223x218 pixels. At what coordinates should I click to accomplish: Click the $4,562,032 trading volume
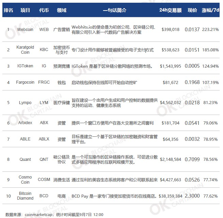point(170,103)
